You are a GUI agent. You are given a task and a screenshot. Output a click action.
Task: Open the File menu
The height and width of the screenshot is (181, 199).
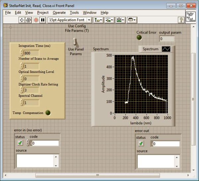8,13
